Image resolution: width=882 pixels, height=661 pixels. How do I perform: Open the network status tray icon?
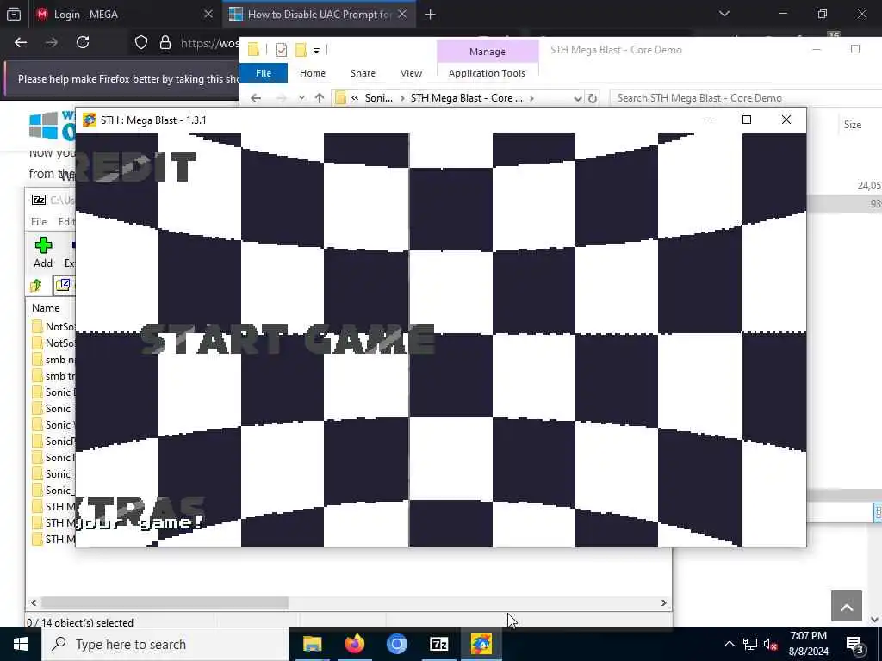coord(750,644)
